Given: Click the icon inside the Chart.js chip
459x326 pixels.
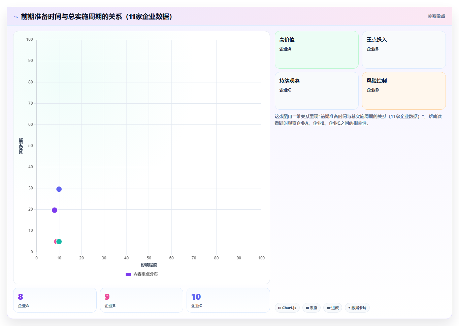Looking at the screenshot, I should click(280, 308).
